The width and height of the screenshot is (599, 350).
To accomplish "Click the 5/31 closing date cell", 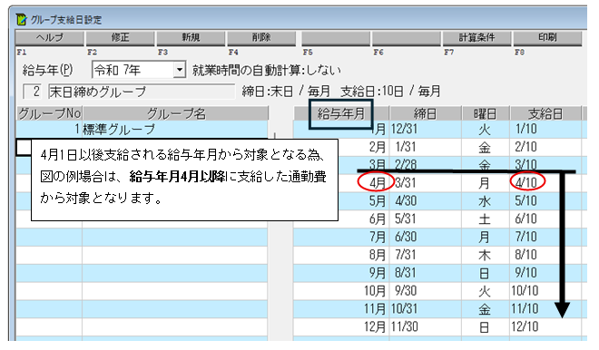I will tap(425, 219).
